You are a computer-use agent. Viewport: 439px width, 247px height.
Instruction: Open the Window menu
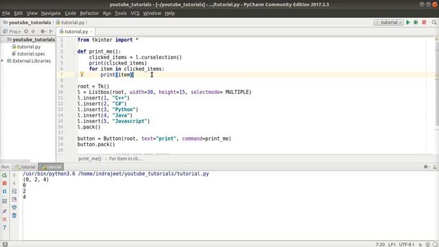tap(152, 13)
